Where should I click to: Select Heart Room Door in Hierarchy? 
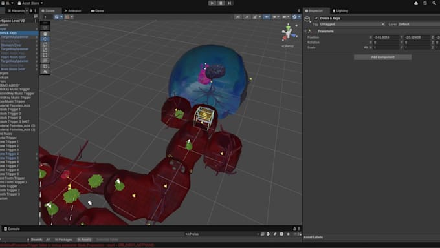(x=13, y=57)
